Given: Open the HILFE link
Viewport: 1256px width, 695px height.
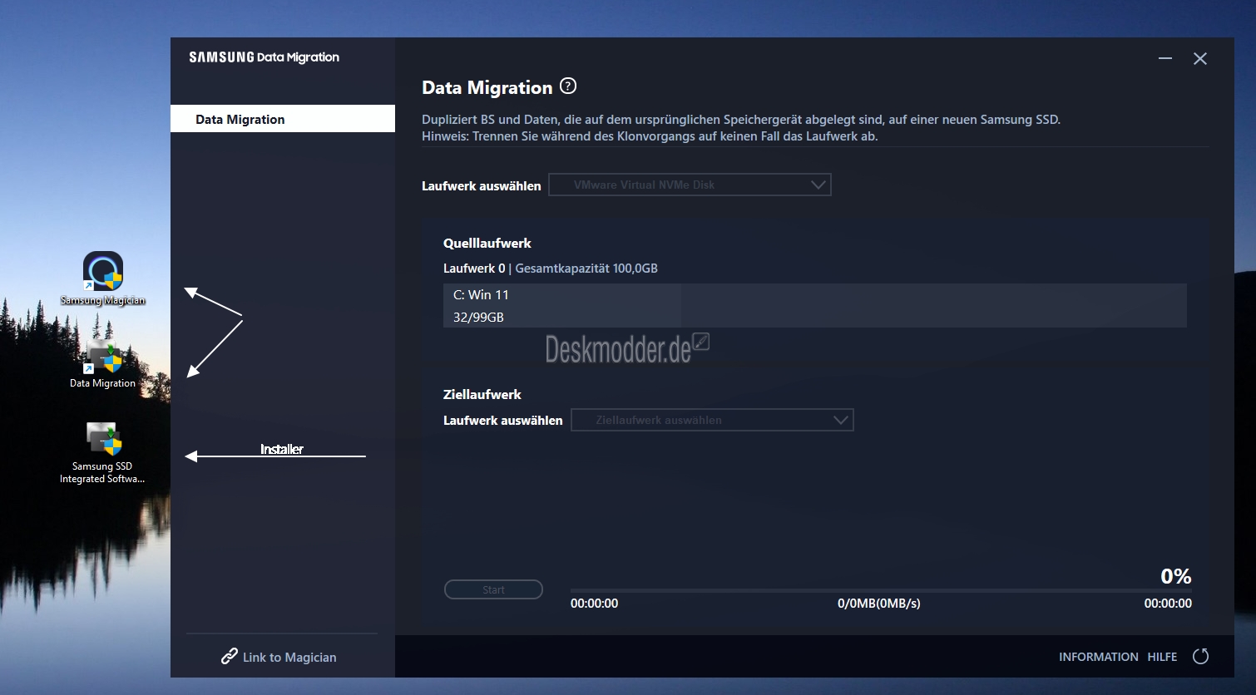Looking at the screenshot, I should (1162, 657).
